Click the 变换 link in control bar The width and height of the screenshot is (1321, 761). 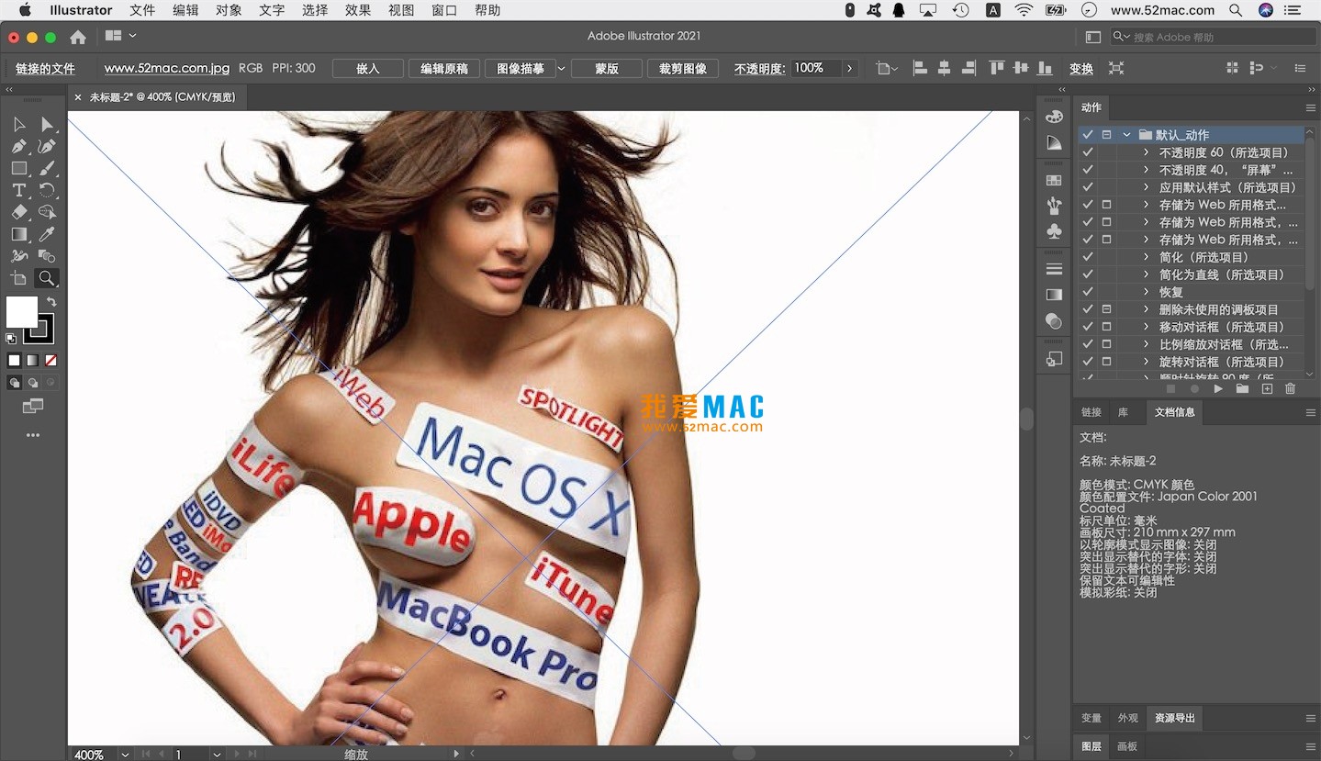pyautogui.click(x=1081, y=69)
